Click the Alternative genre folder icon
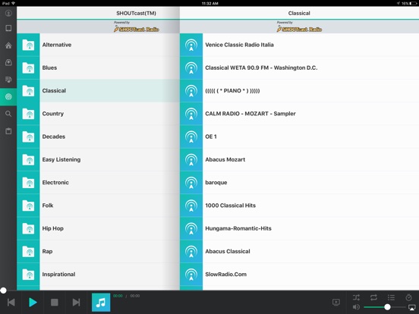419x314 pixels. tap(28, 45)
